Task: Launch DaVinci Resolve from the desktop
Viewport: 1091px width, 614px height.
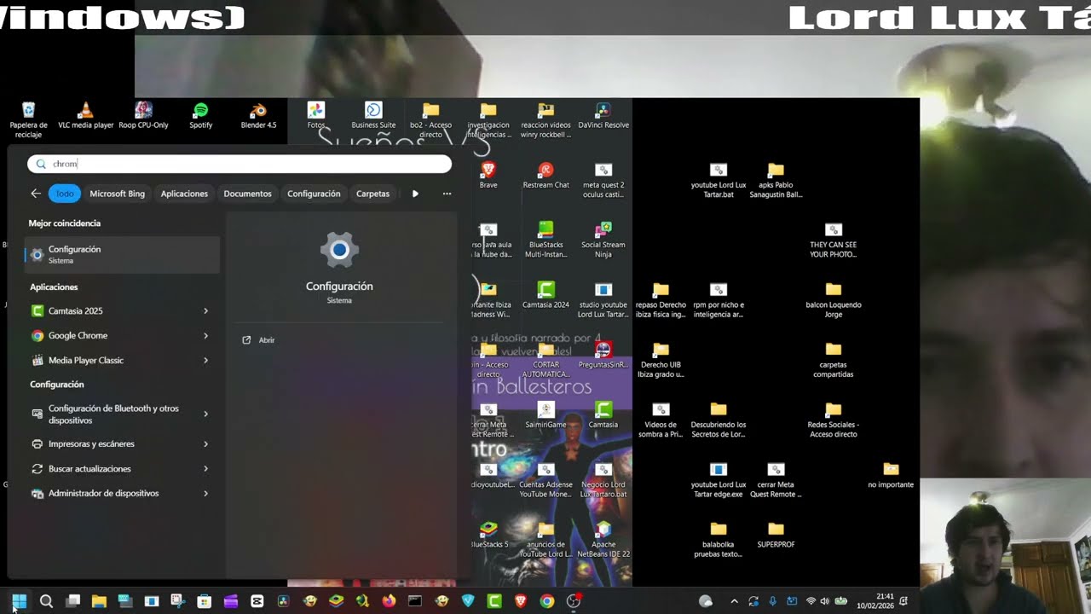Action: pyautogui.click(x=603, y=116)
